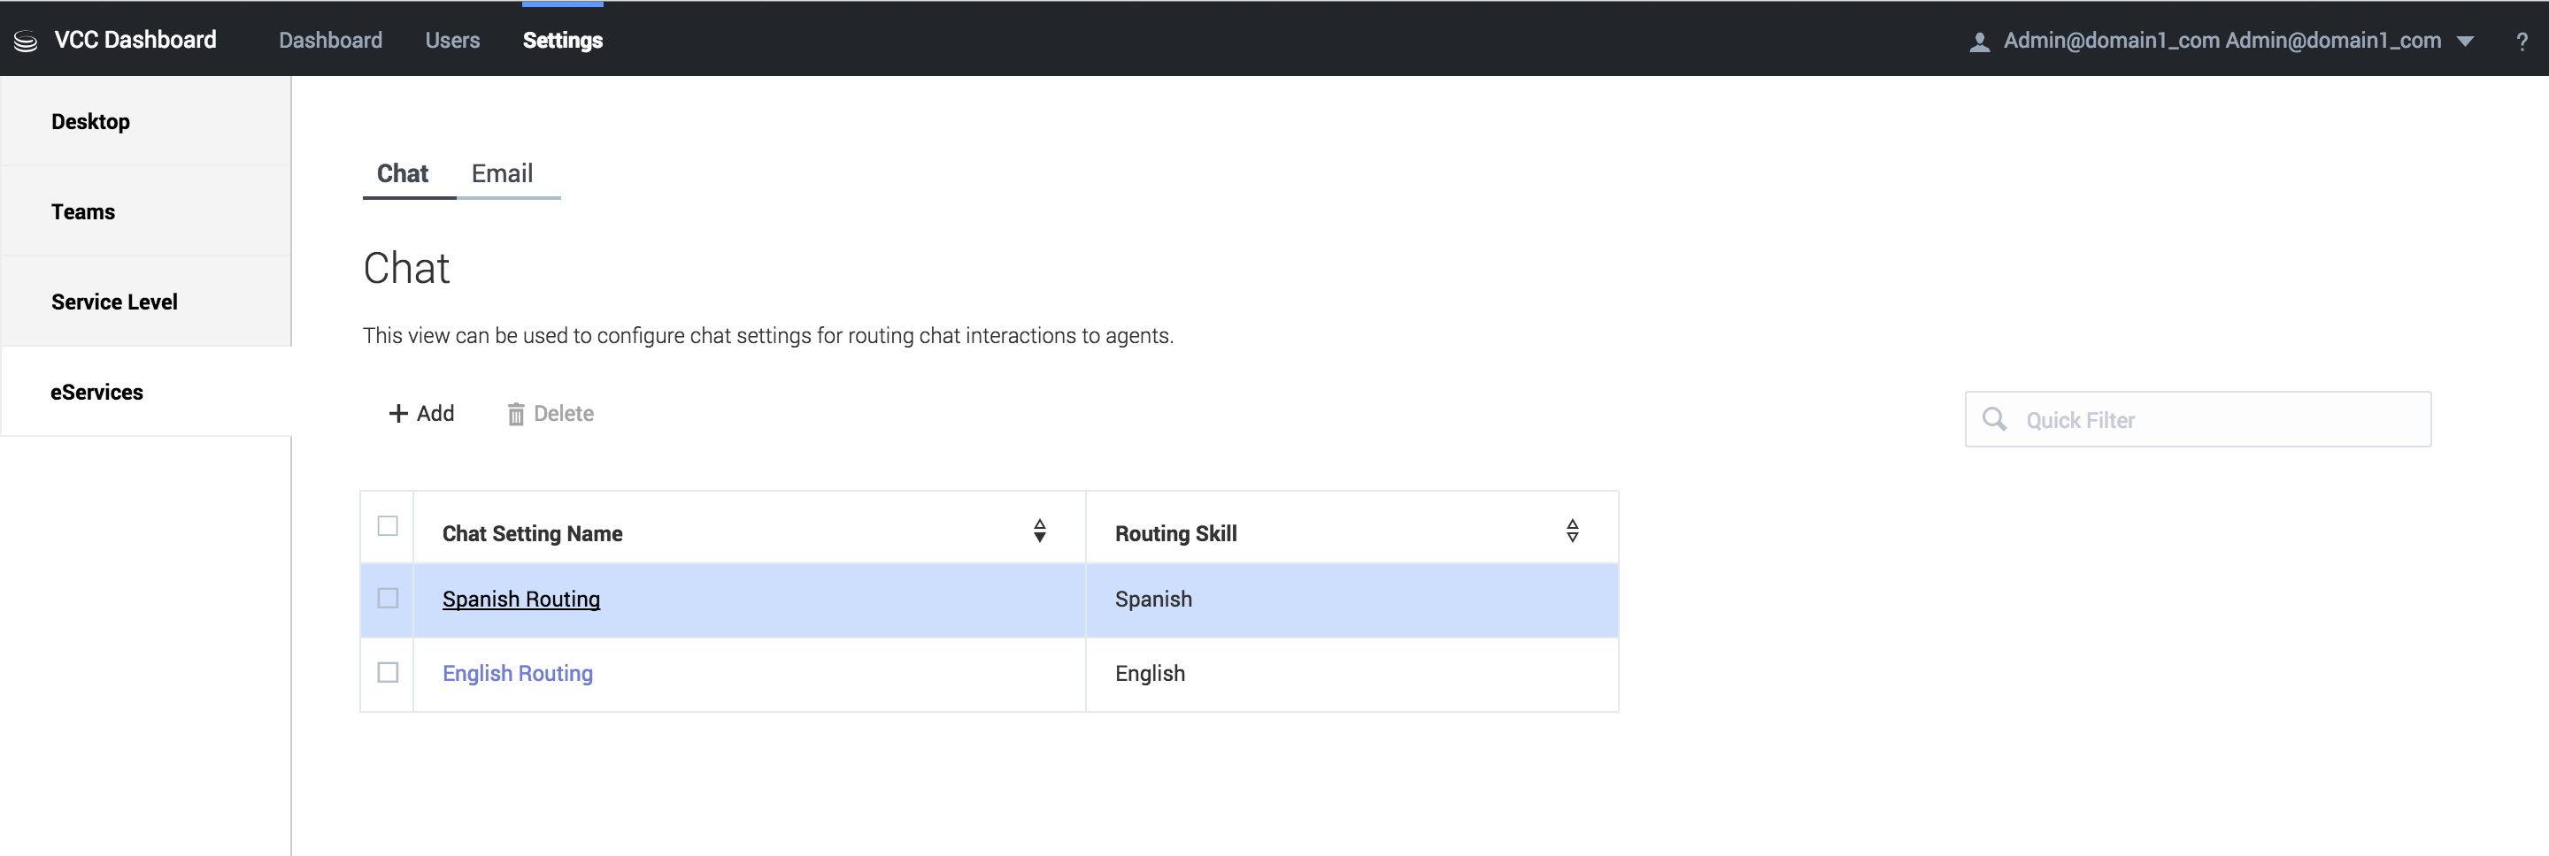Sort by Chat Setting Name arrows
Viewport: 2549px width, 856px height.
1039,531
